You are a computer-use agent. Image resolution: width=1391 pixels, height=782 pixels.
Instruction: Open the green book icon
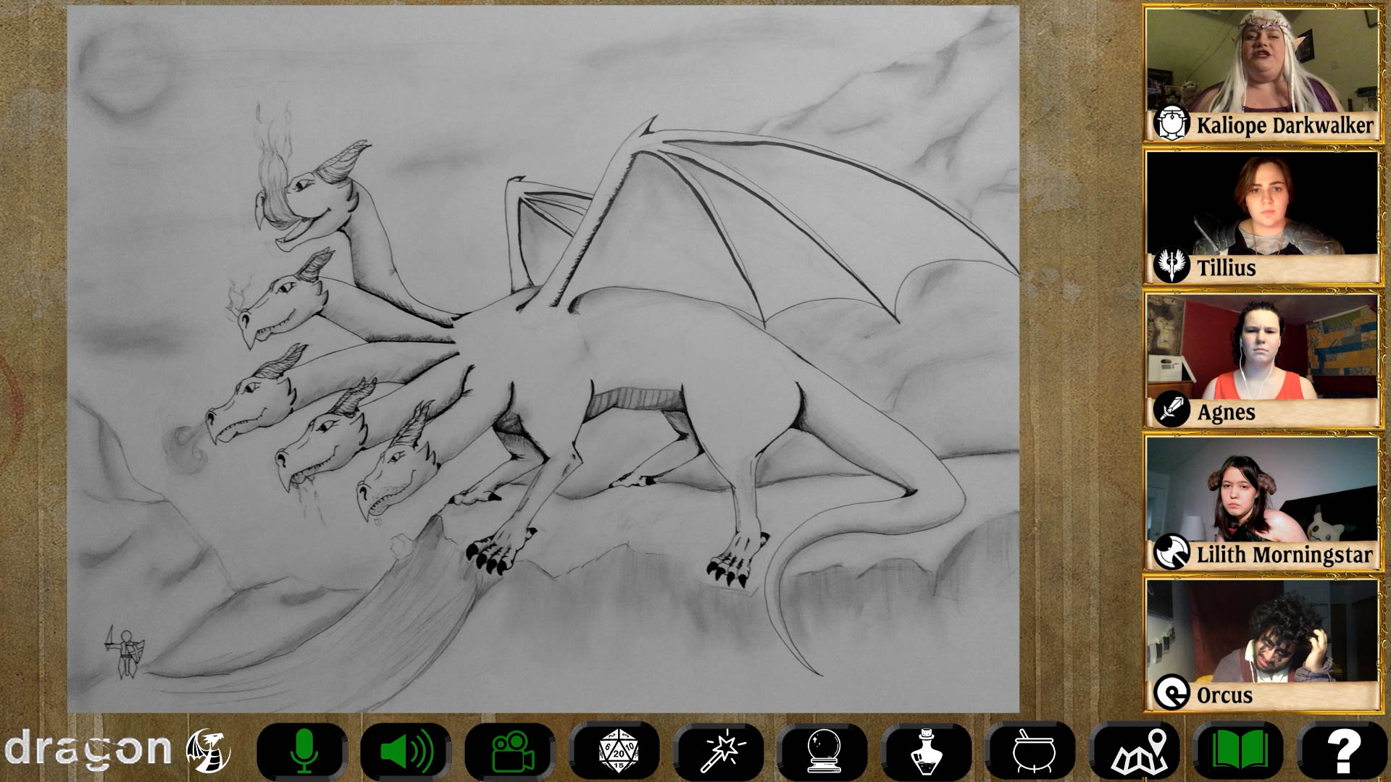pyautogui.click(x=1240, y=751)
